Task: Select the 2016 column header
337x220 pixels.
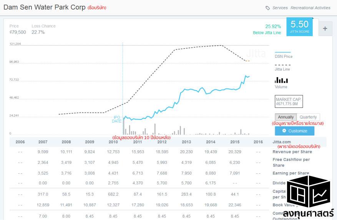Action: point(258,142)
